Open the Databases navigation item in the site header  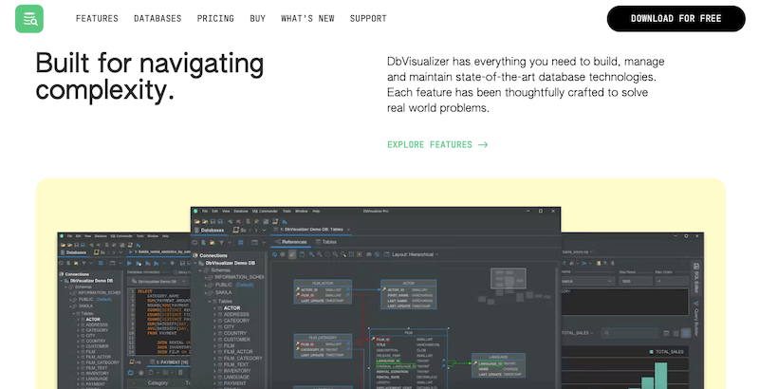click(157, 18)
